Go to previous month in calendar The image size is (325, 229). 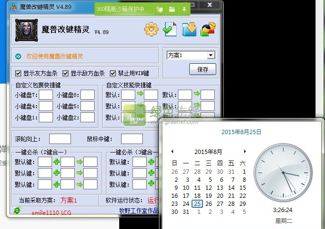[172, 152]
